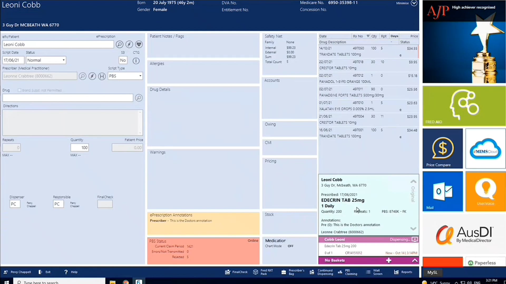This screenshot has width=506, height=284.
Task: Open the Percy Chappell user menu
Action: 17,272
